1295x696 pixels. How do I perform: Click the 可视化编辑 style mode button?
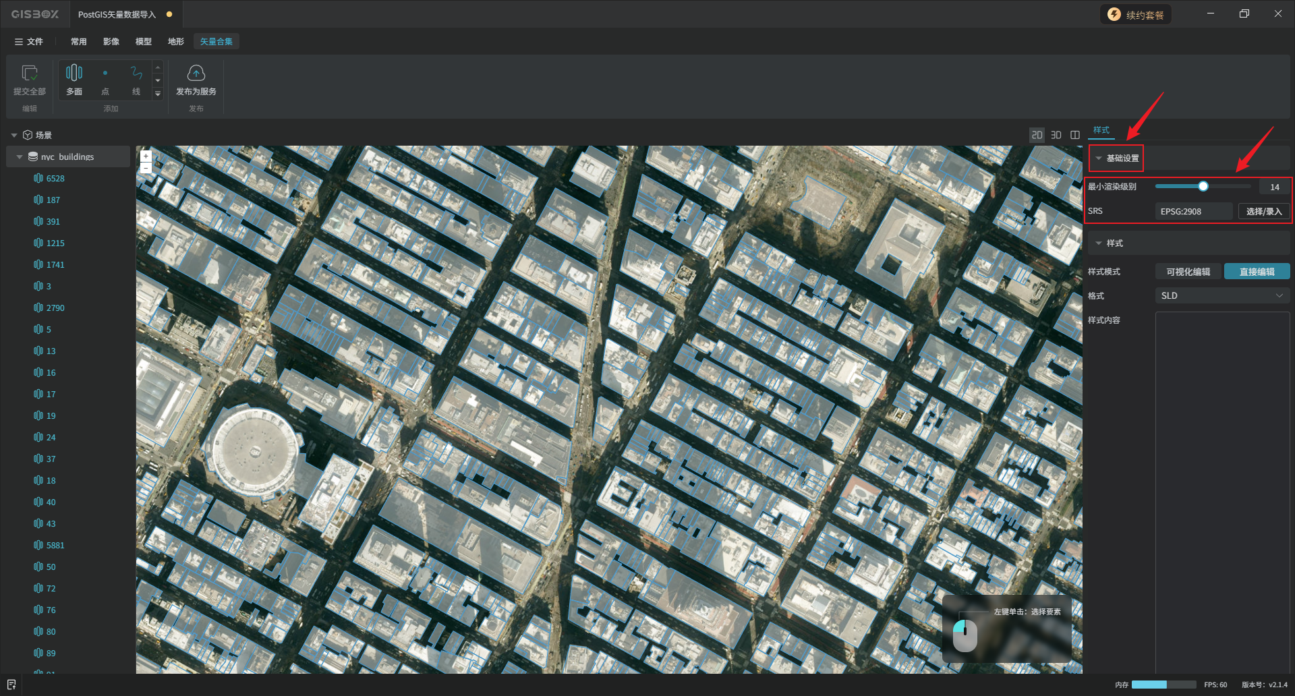point(1188,272)
